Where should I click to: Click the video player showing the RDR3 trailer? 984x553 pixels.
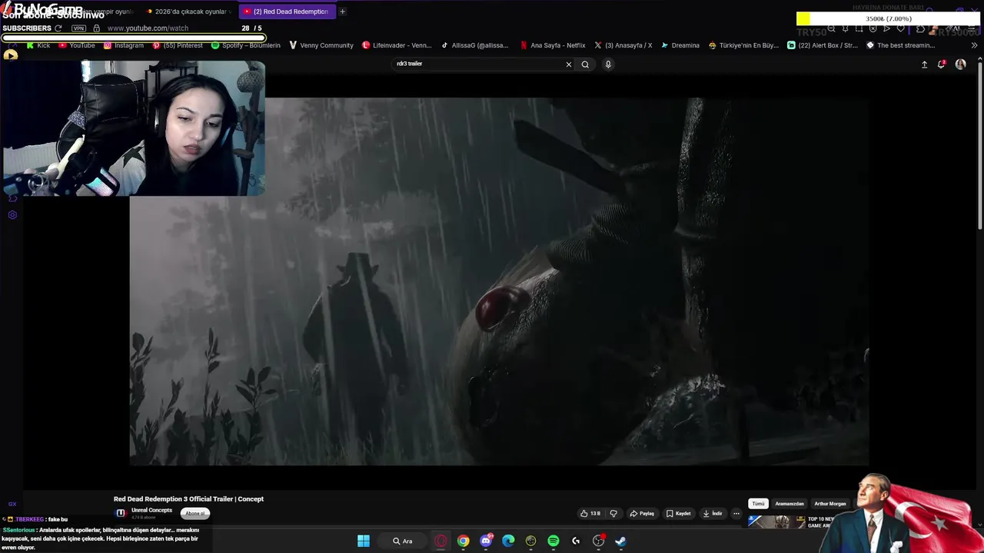tap(500, 281)
